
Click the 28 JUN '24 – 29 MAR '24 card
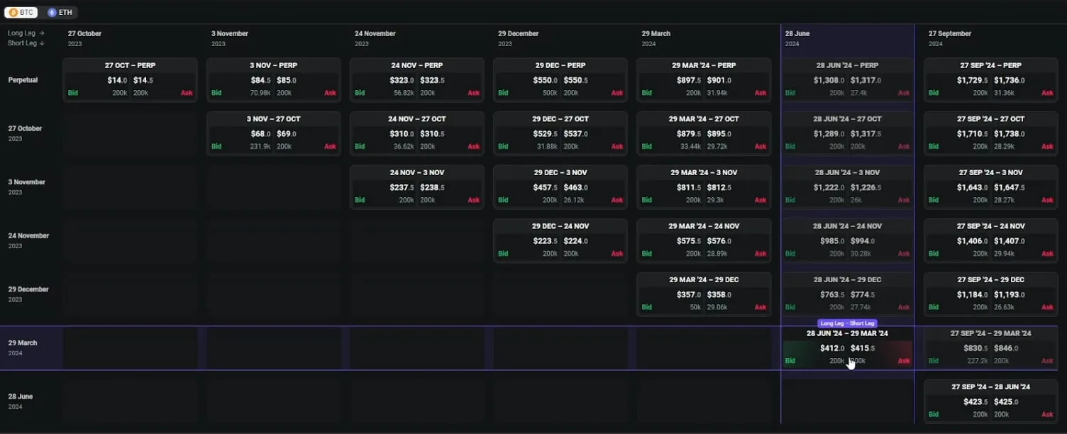click(x=848, y=348)
